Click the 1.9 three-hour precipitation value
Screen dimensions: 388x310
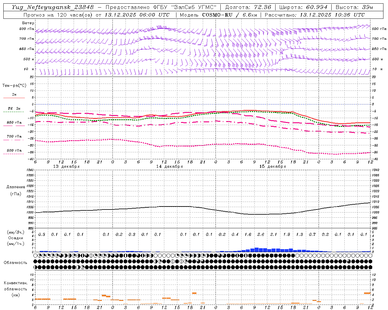(286, 235)
